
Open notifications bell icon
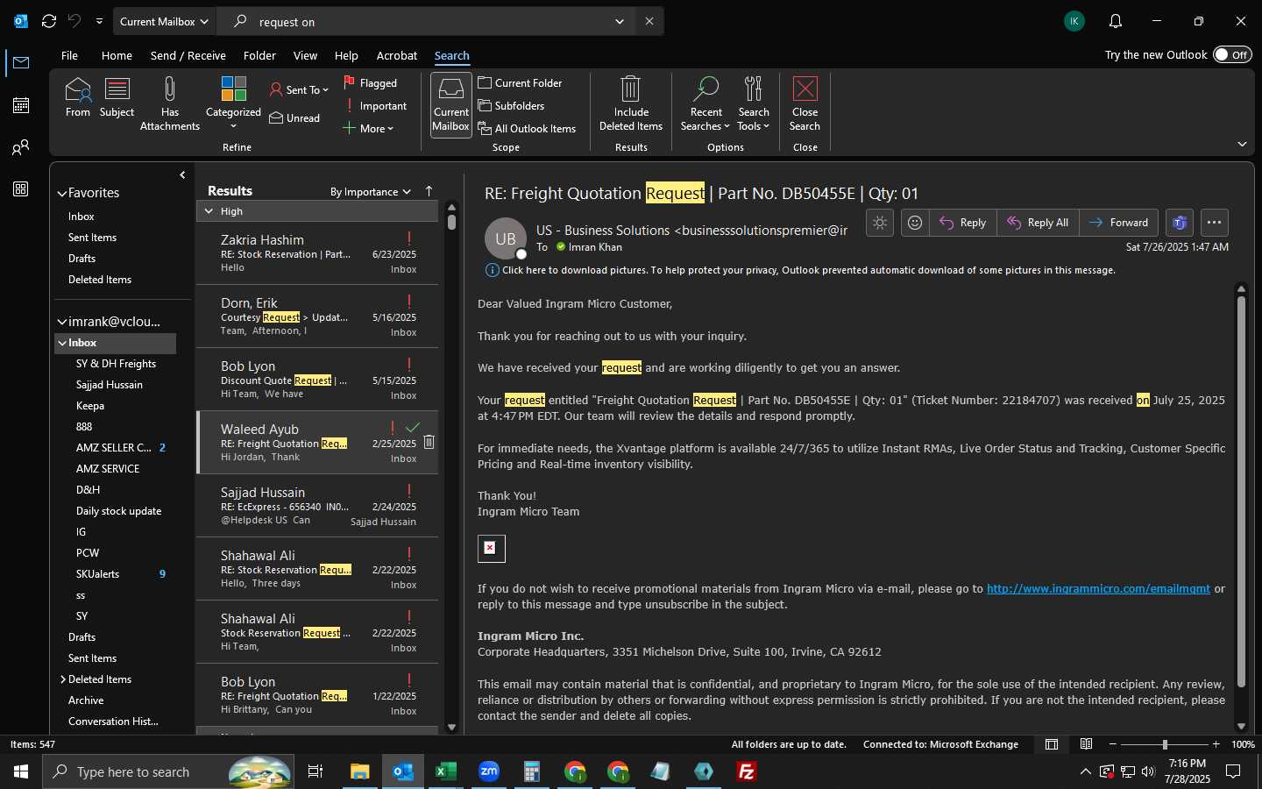[1116, 21]
